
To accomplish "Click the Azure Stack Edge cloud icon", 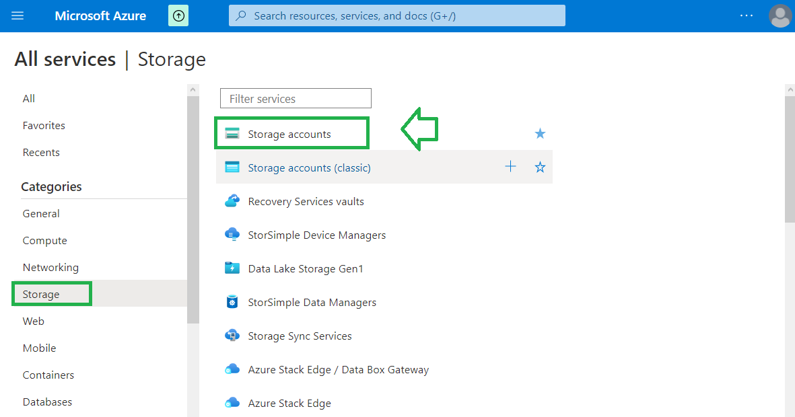I will point(232,403).
